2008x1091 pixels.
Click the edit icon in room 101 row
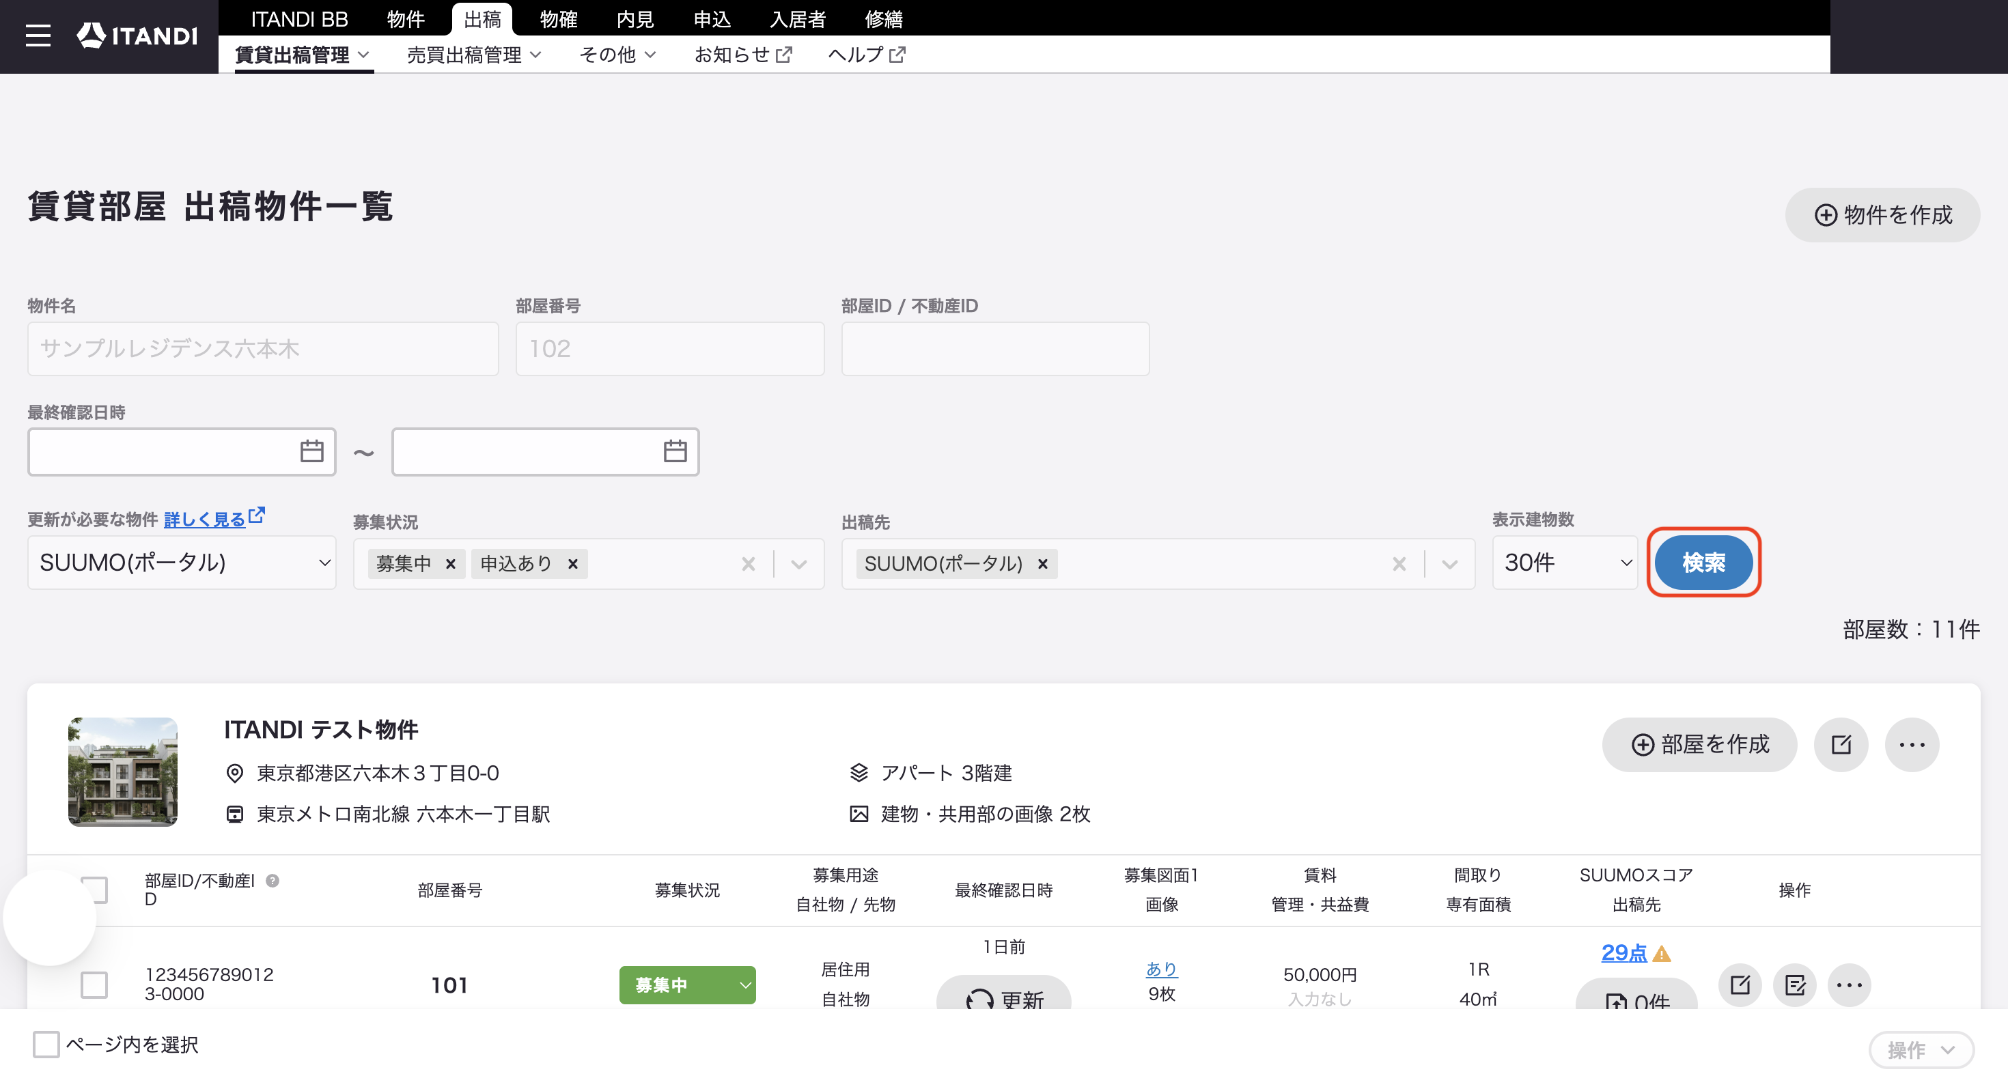point(1740,985)
